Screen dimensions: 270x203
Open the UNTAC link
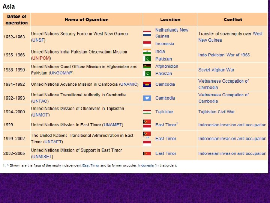40,101
